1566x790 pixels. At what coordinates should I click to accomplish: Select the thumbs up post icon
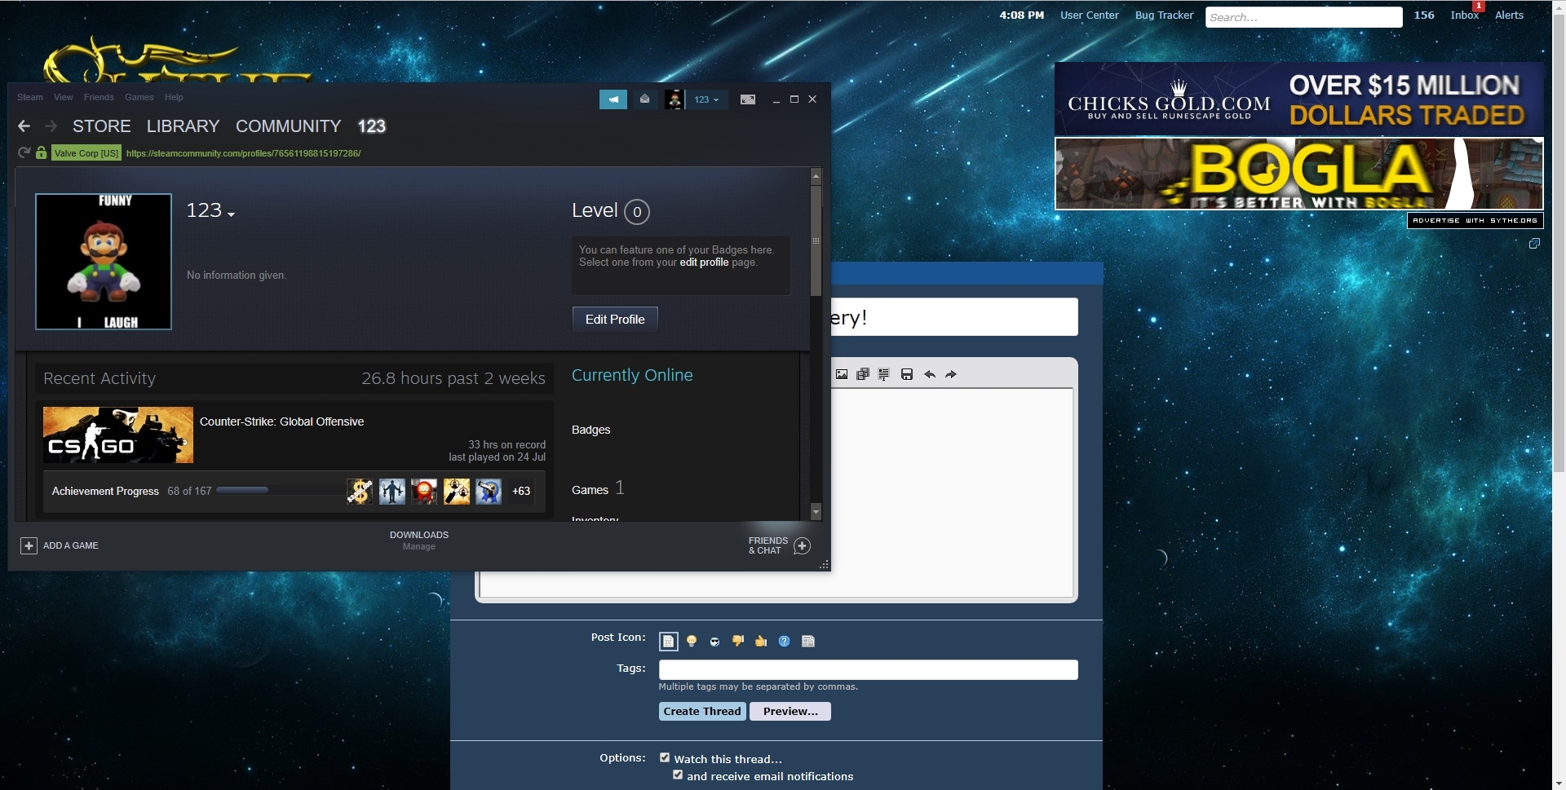761,642
